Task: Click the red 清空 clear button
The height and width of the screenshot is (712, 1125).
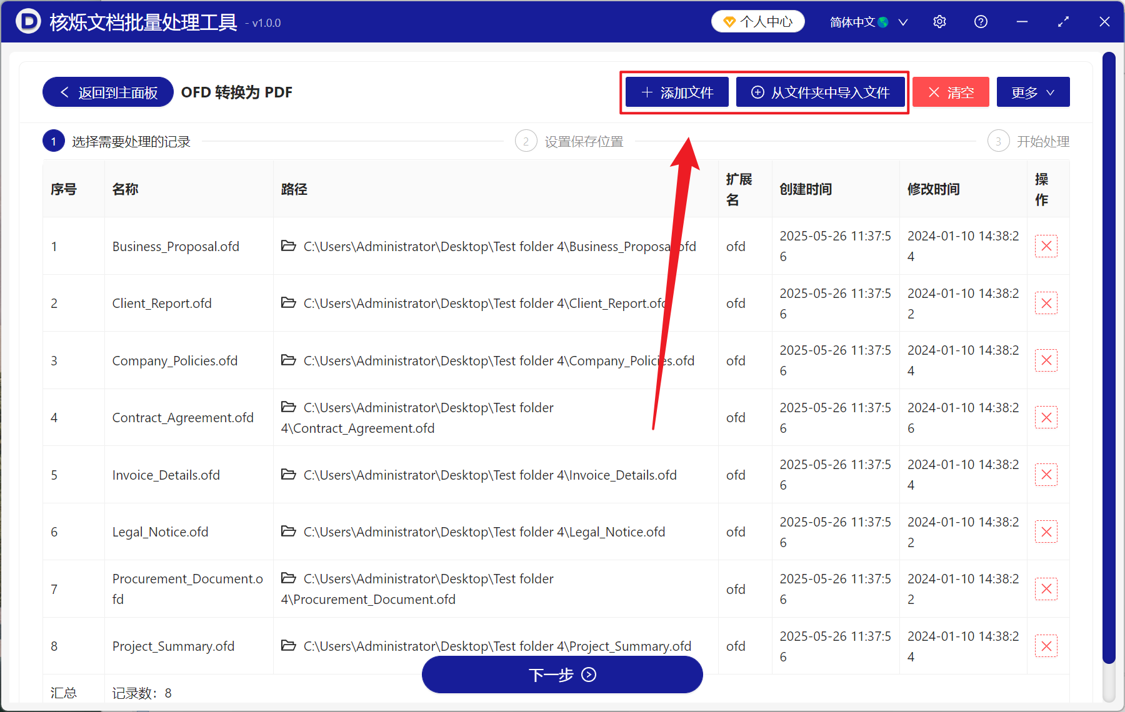Action: pyautogui.click(x=951, y=92)
